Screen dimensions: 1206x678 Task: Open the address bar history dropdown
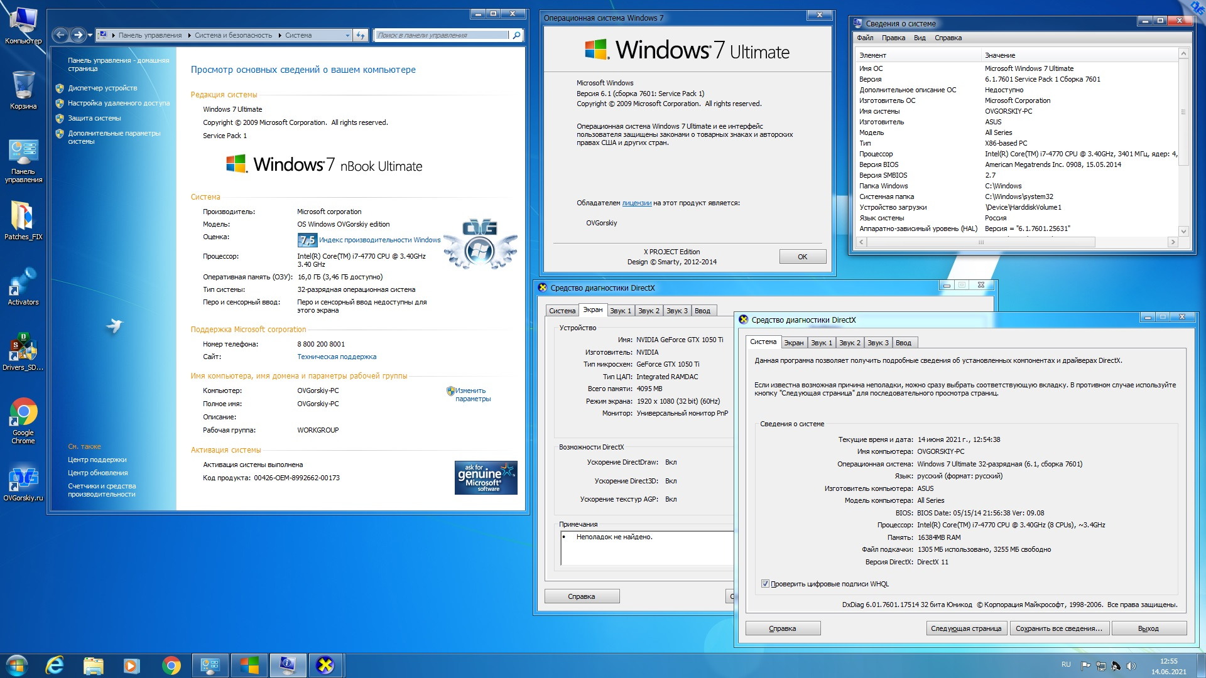pos(347,35)
